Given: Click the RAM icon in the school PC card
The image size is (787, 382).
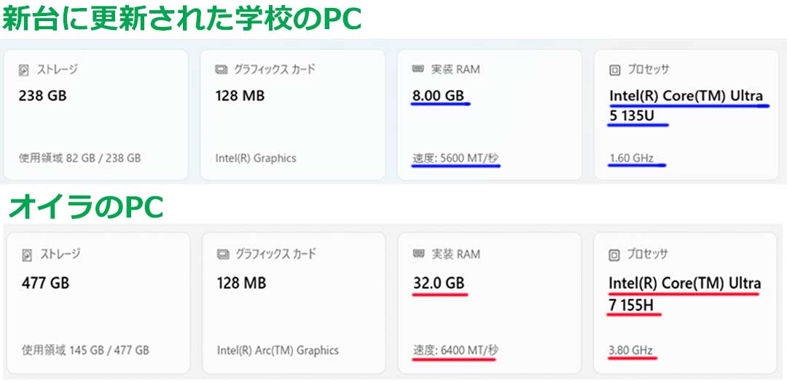Looking at the screenshot, I should [418, 69].
